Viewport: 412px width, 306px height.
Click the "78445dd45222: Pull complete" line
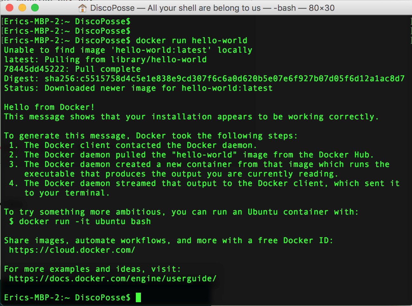click(x=72, y=69)
